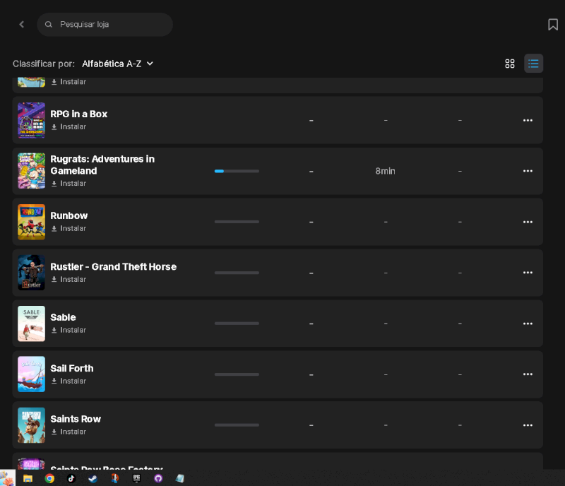565x486 pixels.
Task: Open more options for RPG in a Box
Action: click(x=528, y=120)
